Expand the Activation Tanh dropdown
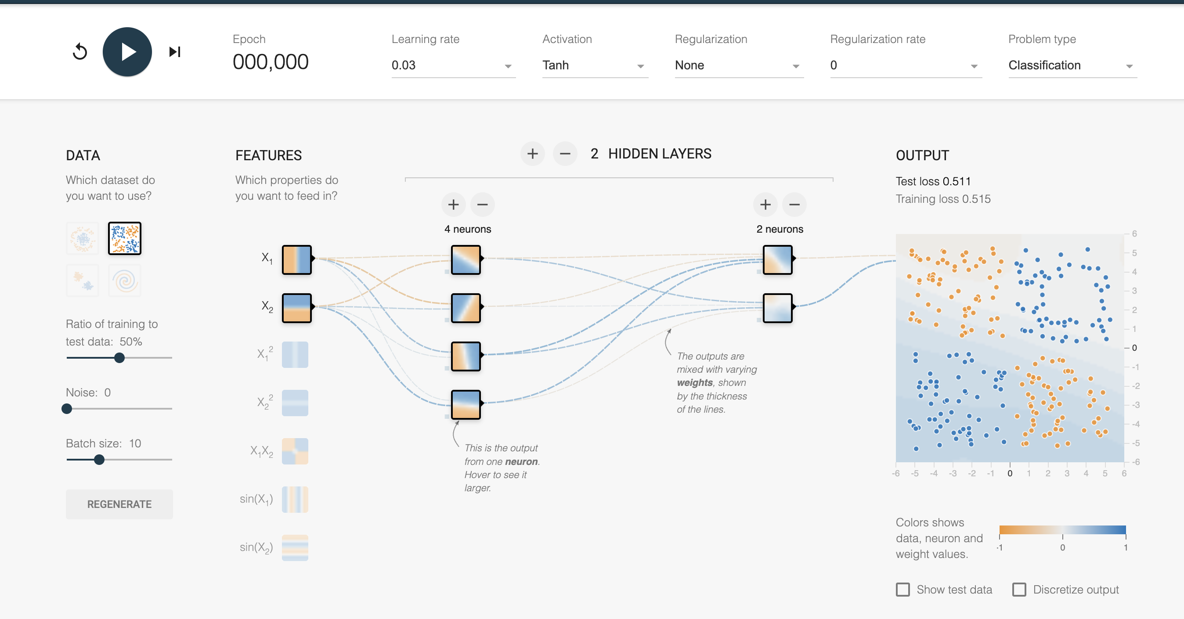The image size is (1184, 619). pyautogui.click(x=595, y=65)
